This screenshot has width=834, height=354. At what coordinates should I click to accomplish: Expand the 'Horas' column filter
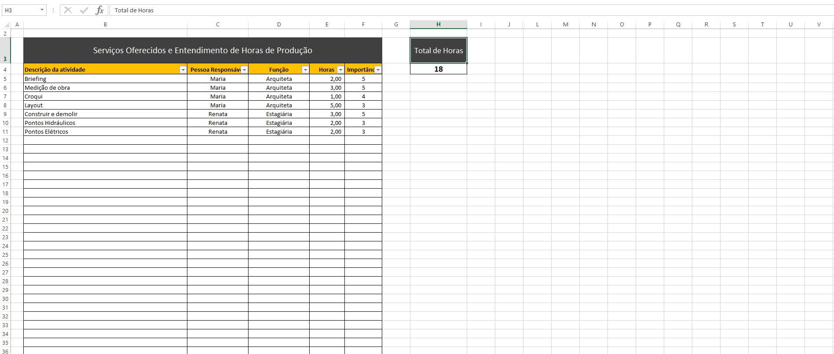tap(340, 70)
